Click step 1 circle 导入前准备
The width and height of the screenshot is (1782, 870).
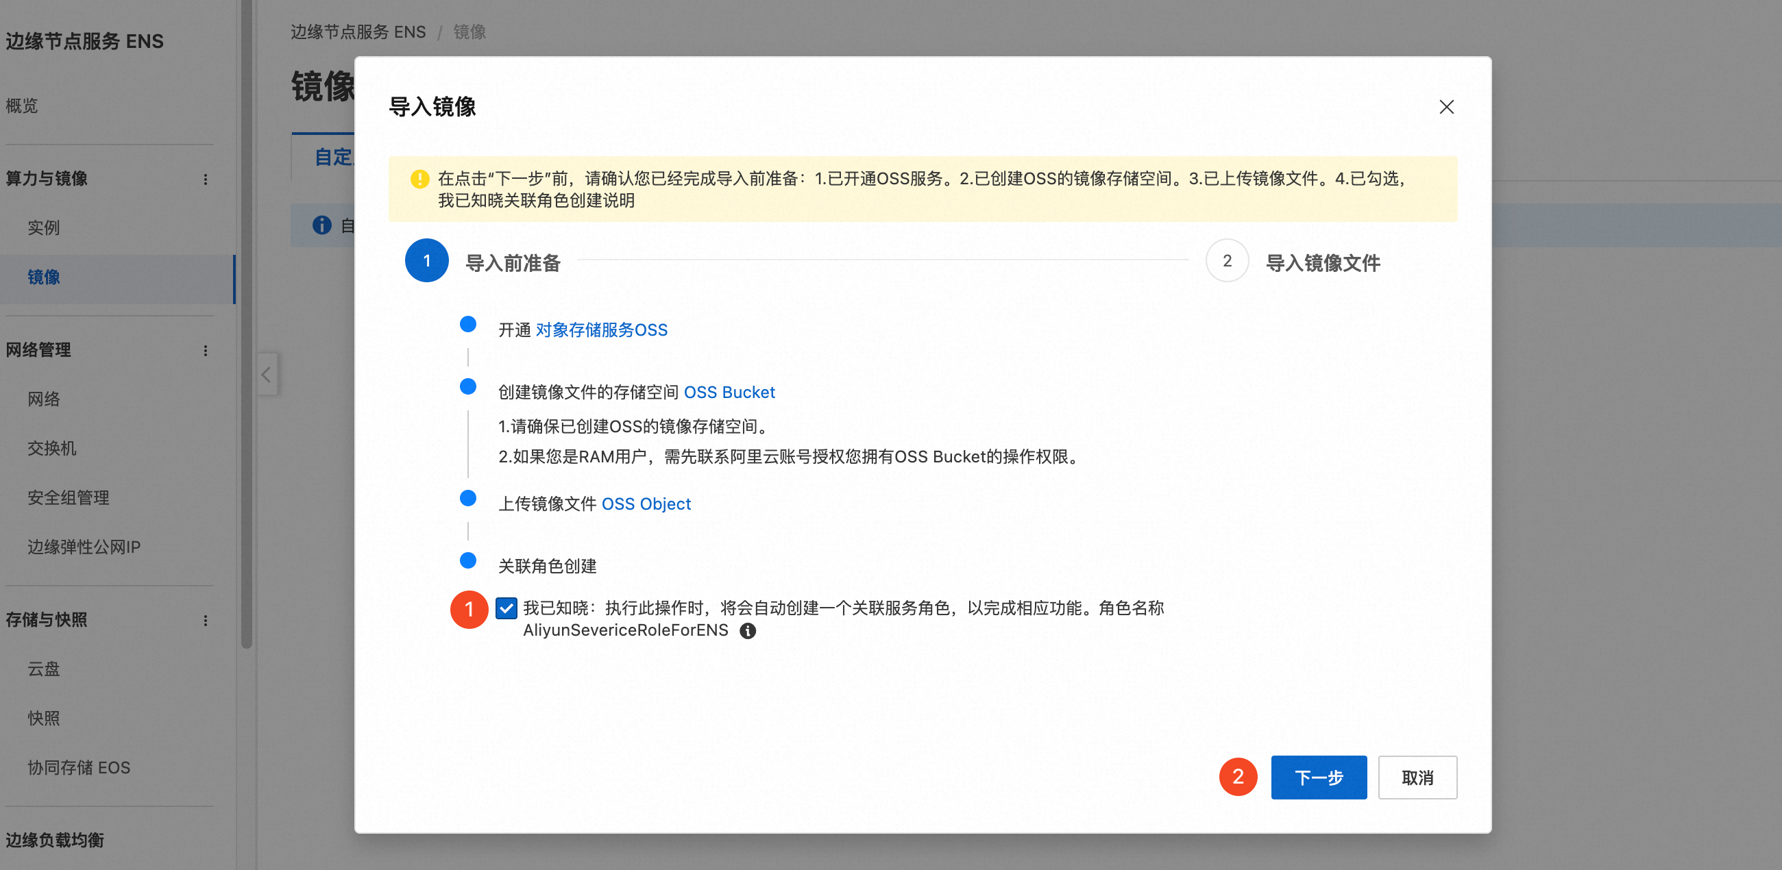(426, 261)
